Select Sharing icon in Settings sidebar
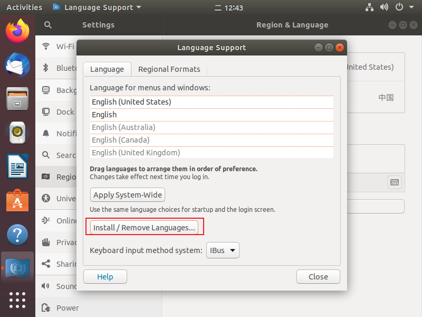The width and height of the screenshot is (422, 317). point(46,264)
